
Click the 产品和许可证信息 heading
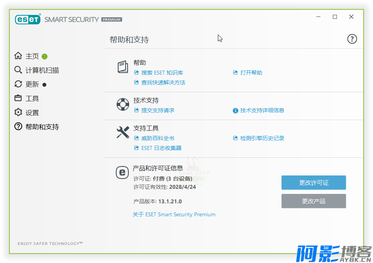[158, 168]
